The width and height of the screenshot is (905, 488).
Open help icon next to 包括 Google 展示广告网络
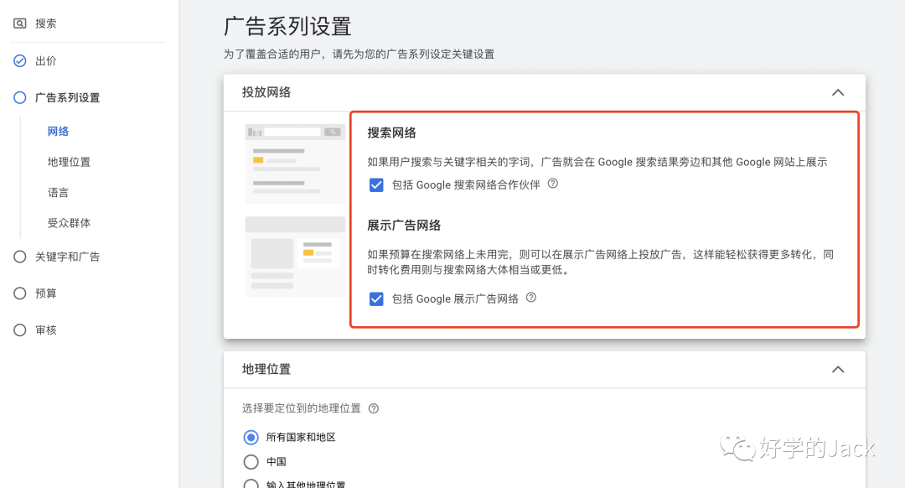click(x=531, y=298)
